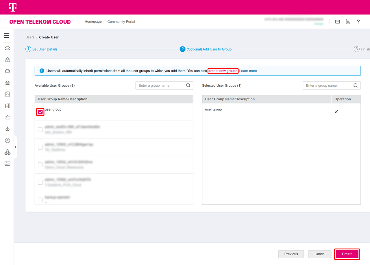
Task: Check the second user group checkbox
Action: (x=40, y=130)
